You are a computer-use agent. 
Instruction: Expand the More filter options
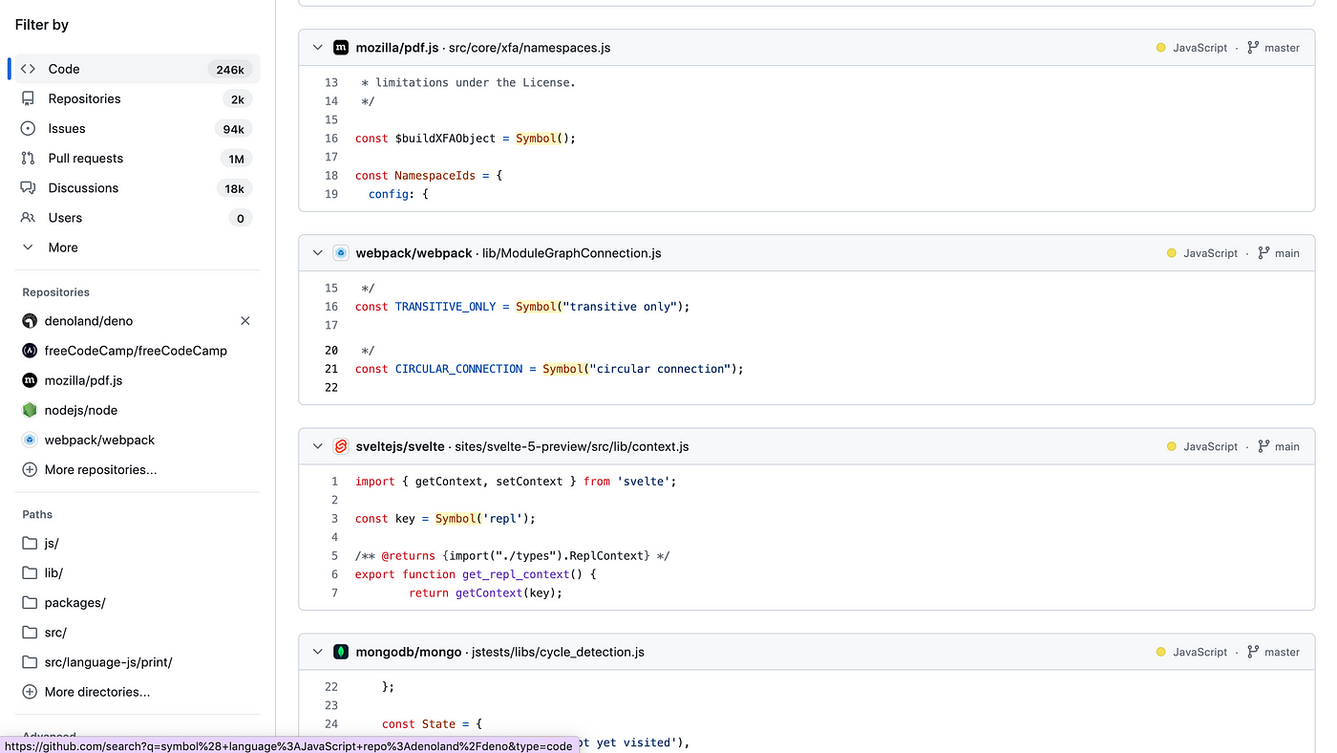138,247
